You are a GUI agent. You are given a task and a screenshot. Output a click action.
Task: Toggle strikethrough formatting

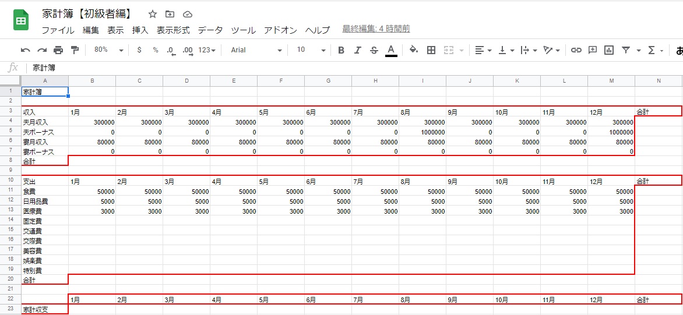point(374,50)
